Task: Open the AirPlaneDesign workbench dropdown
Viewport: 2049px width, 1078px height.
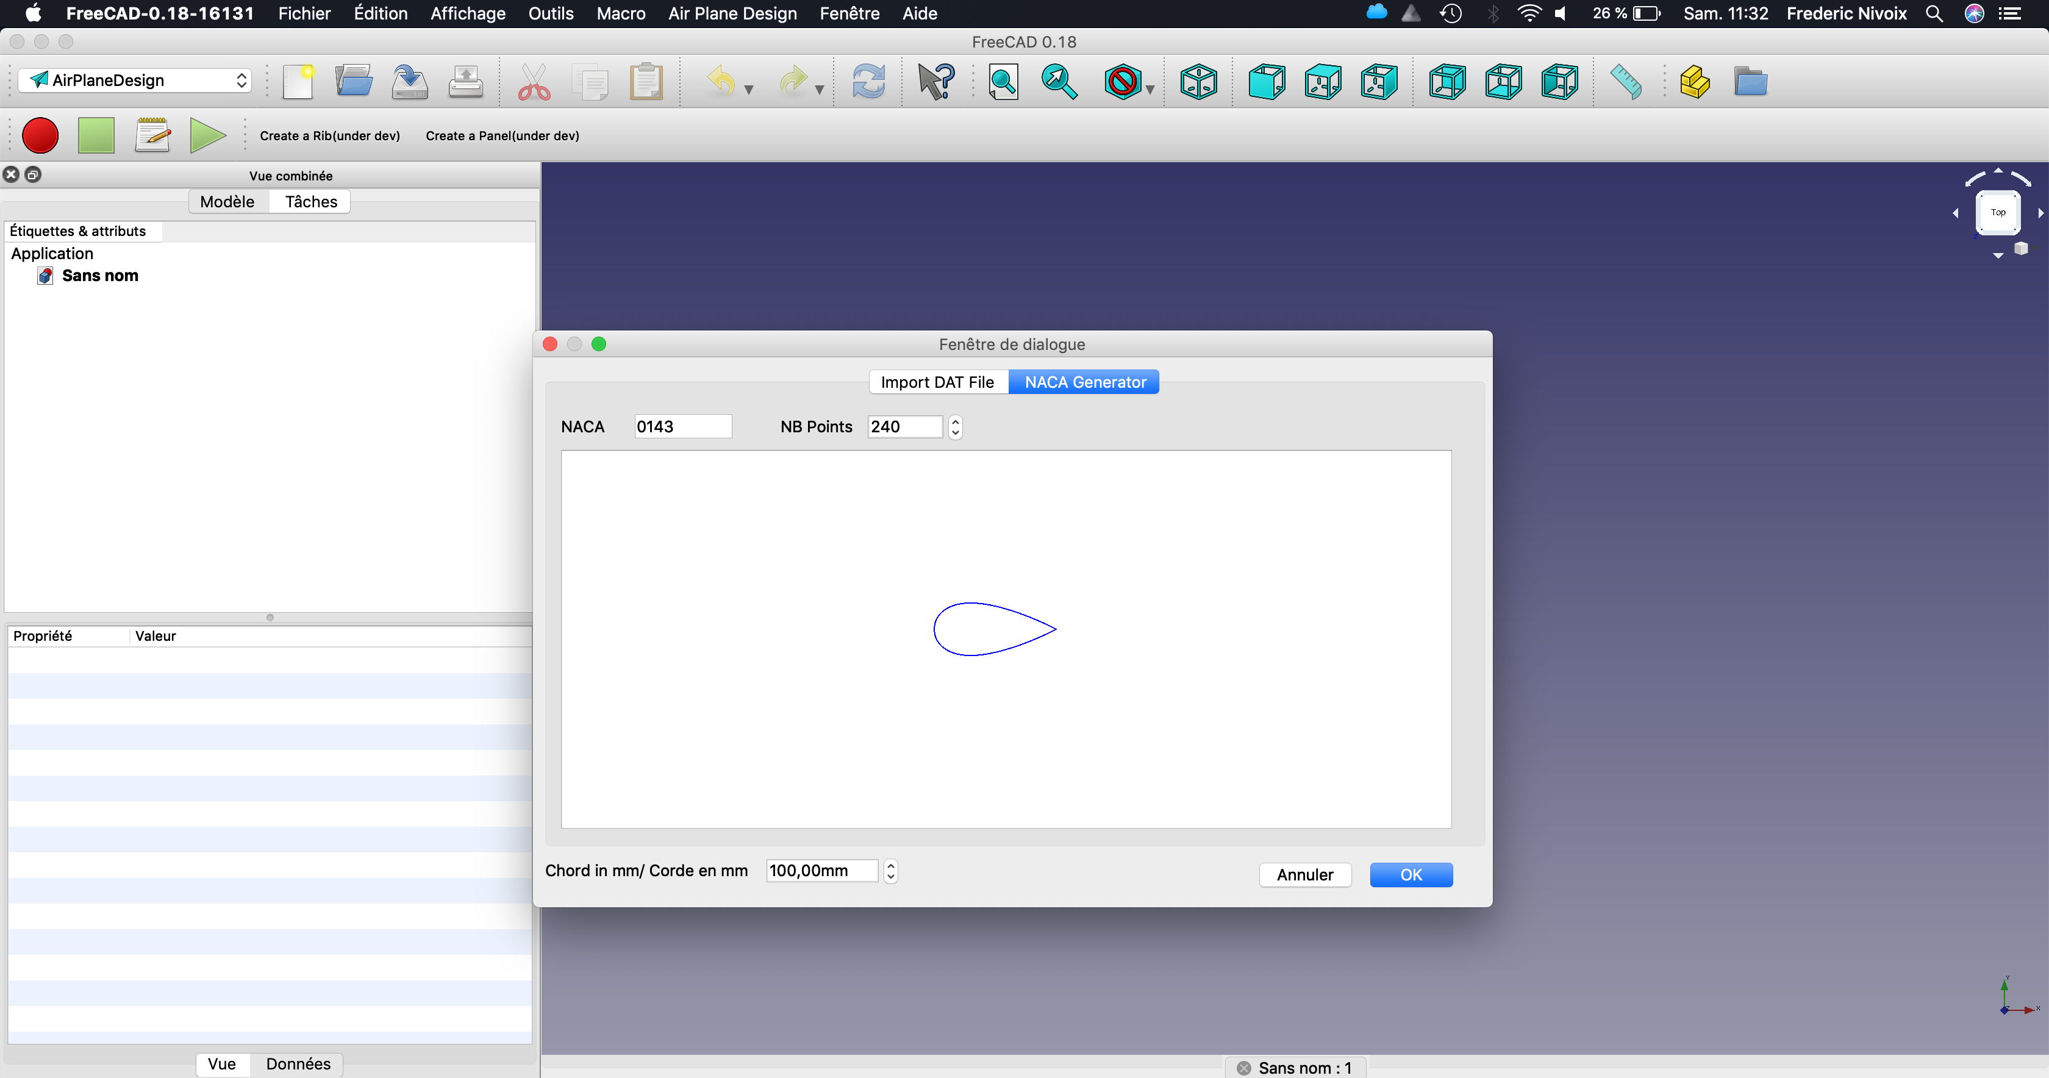Action: (134, 80)
